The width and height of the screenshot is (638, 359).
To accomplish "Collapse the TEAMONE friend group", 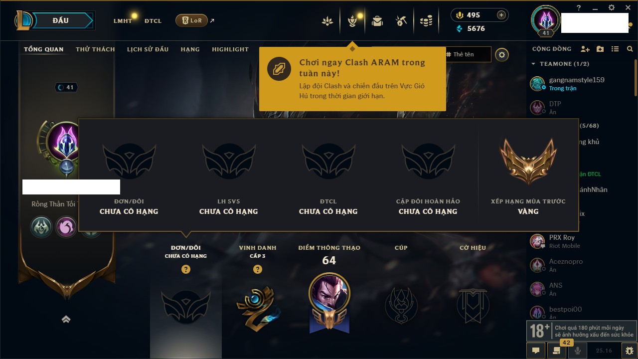I will tap(533, 64).
